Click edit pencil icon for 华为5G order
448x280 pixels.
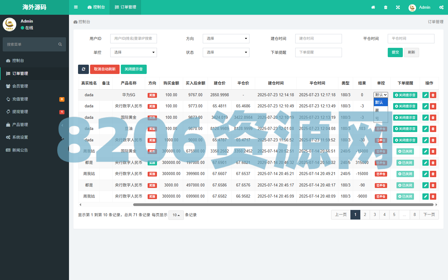(x=425, y=95)
